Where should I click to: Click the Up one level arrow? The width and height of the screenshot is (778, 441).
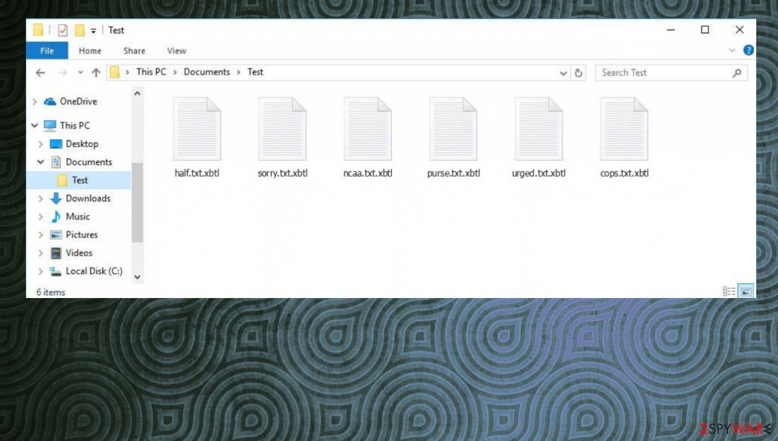click(95, 72)
